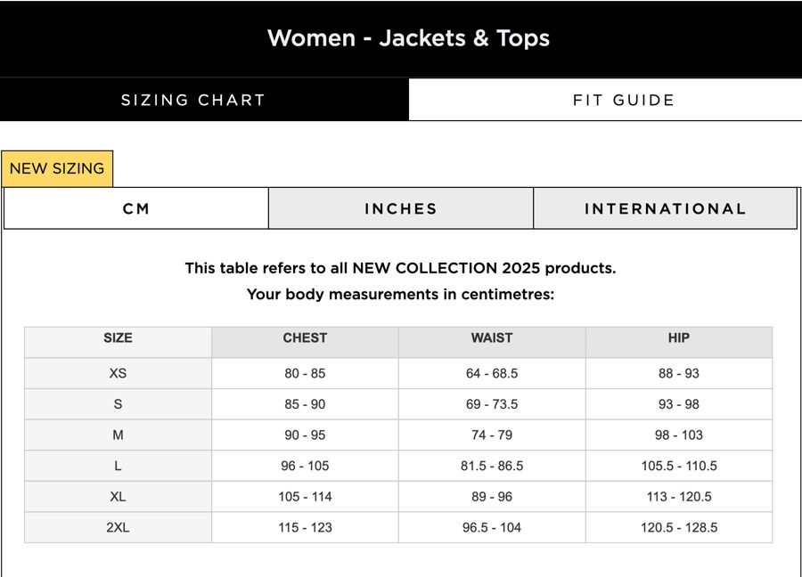Click the HIP column header
The image size is (802, 577).
[678, 338]
